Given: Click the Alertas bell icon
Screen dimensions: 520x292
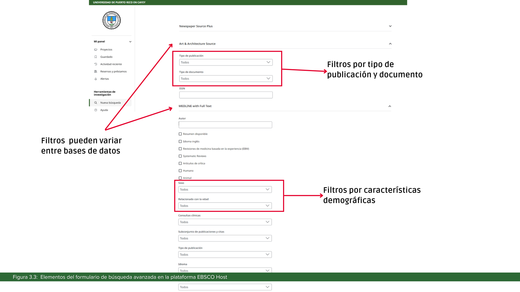Looking at the screenshot, I should 96,79.
